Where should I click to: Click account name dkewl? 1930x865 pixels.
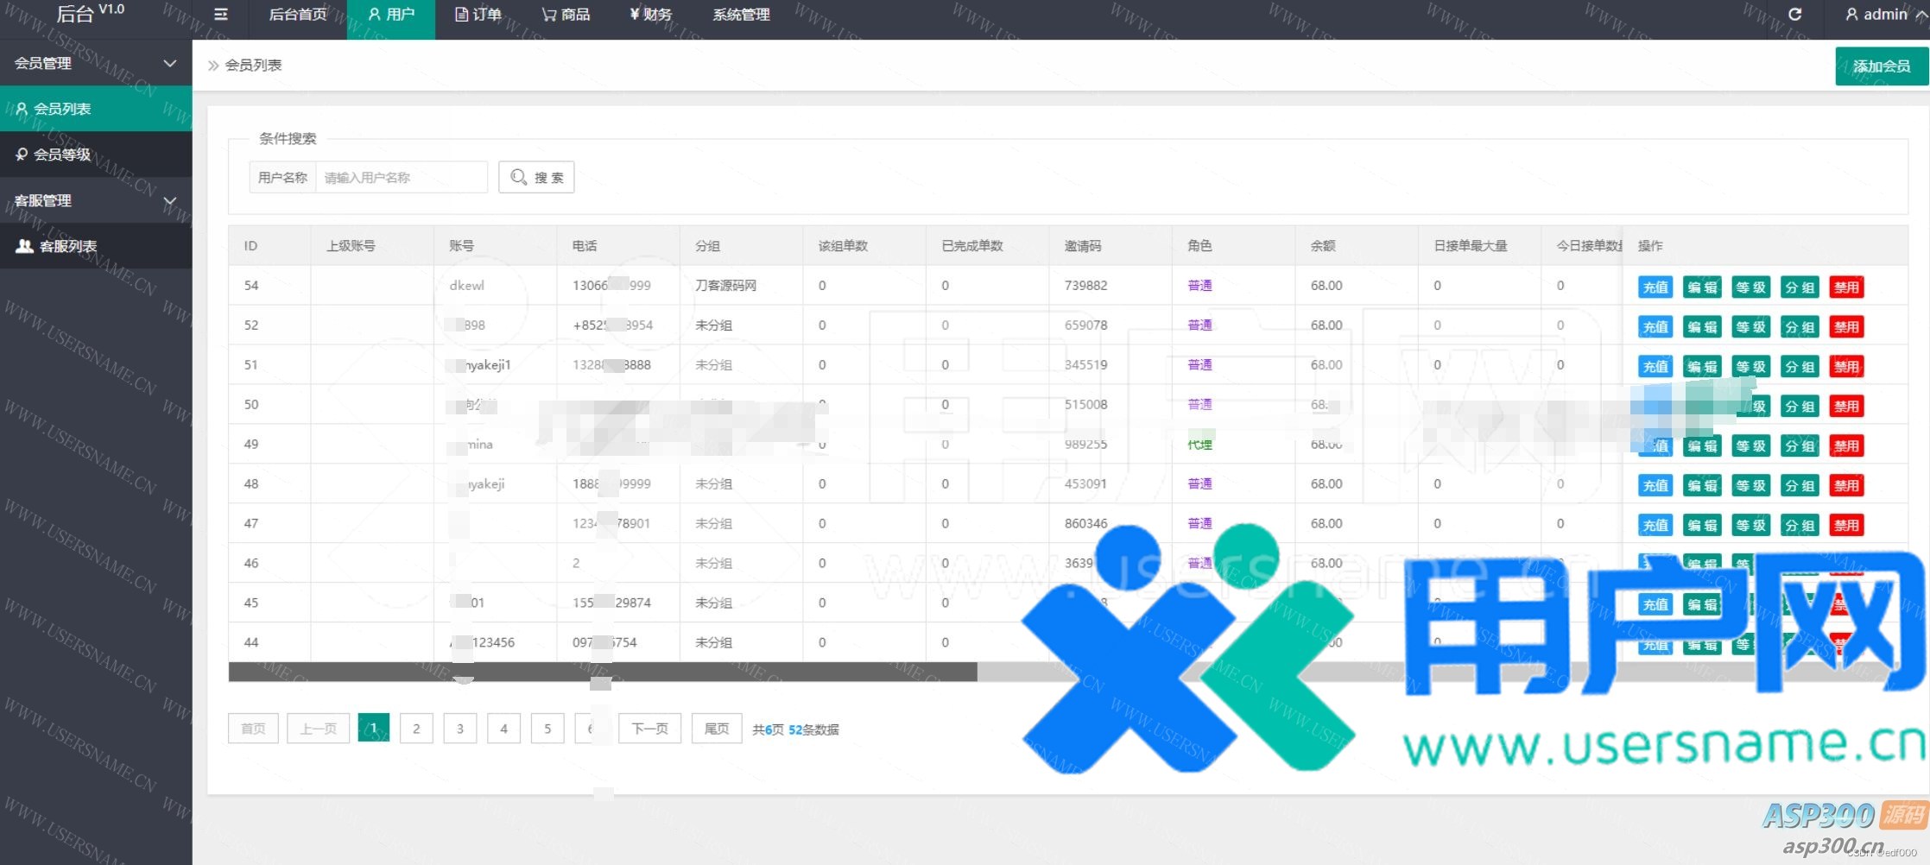[467, 286]
